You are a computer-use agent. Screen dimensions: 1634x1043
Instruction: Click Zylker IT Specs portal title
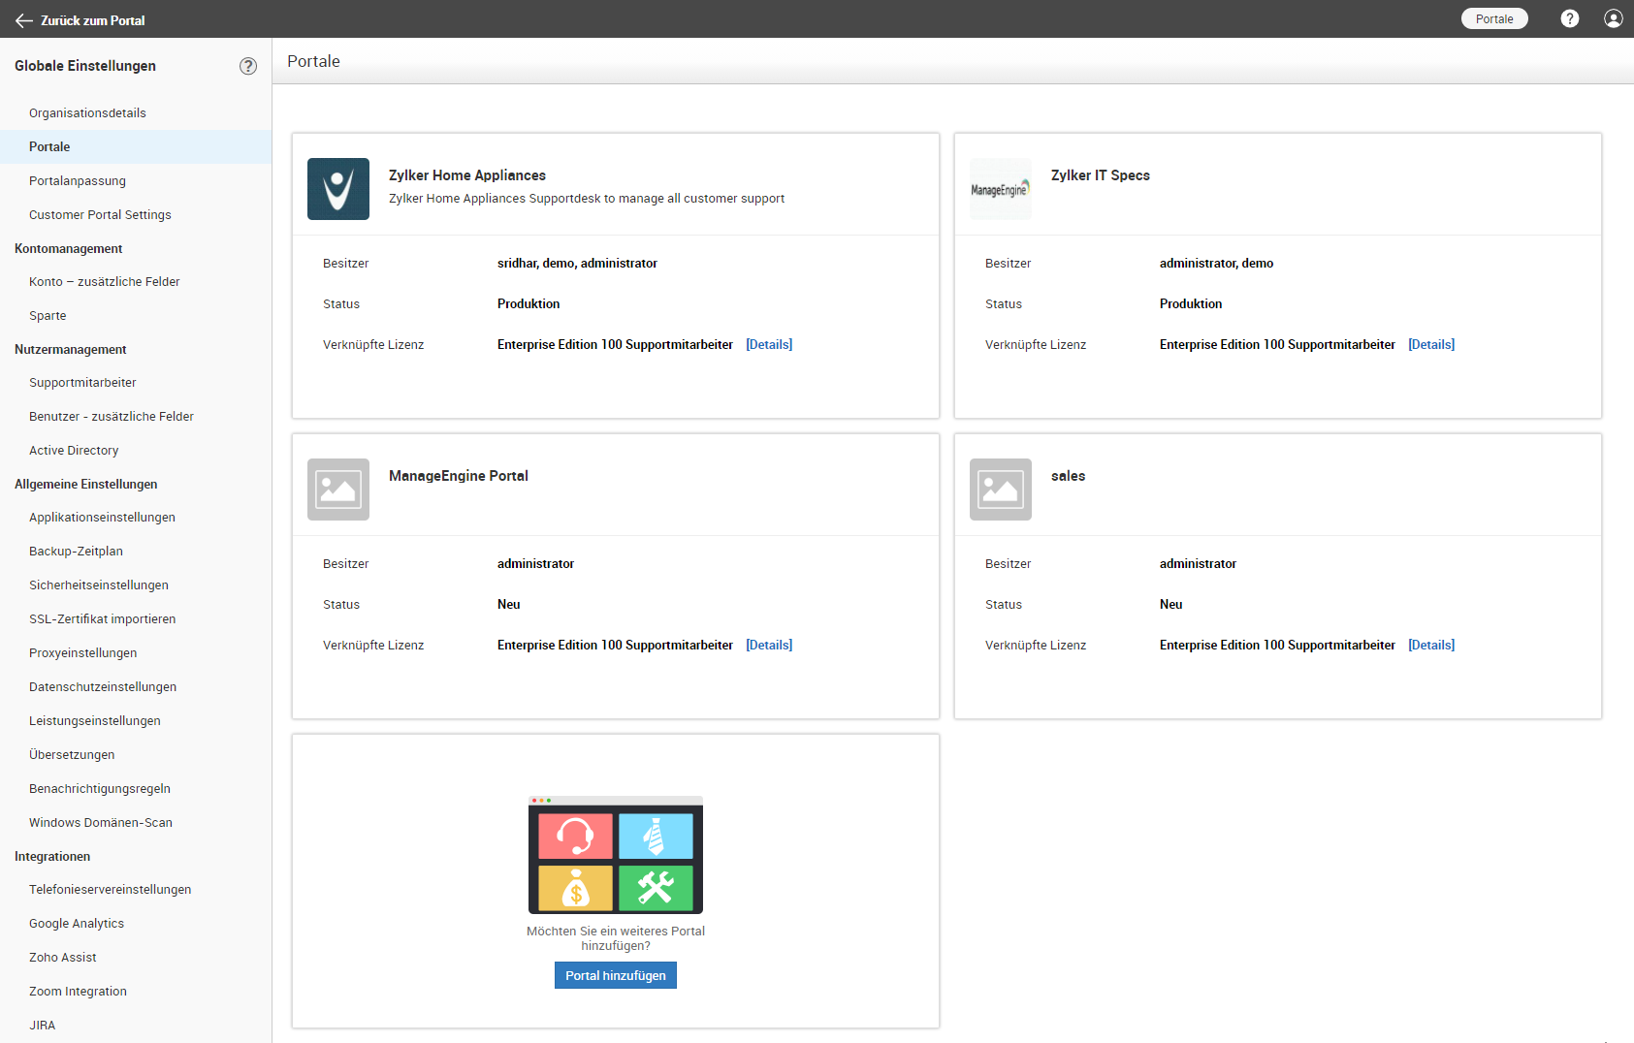tap(1101, 175)
